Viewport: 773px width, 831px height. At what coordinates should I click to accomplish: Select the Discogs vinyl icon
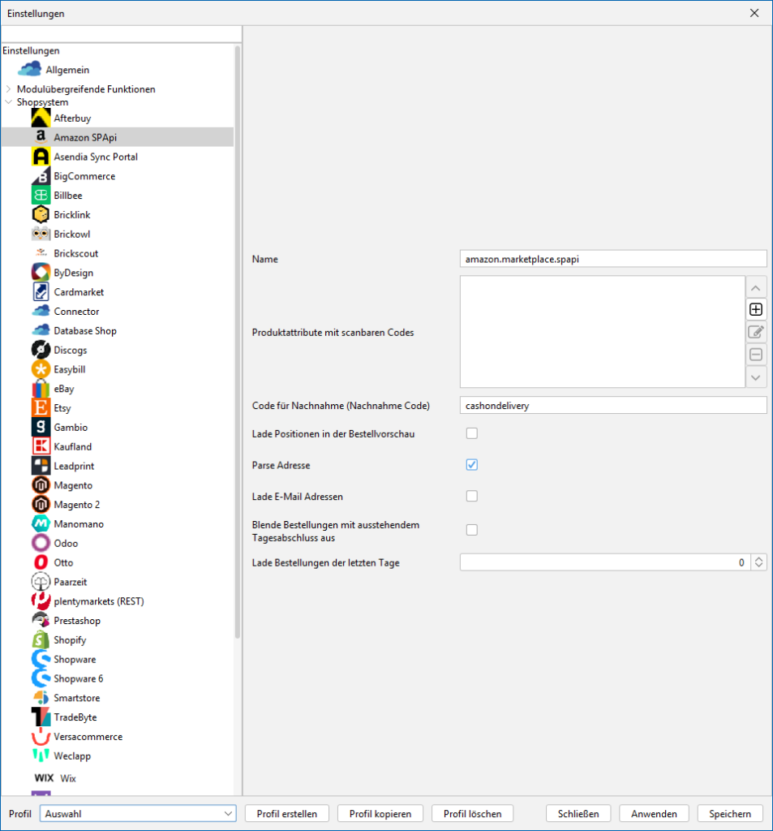click(41, 350)
